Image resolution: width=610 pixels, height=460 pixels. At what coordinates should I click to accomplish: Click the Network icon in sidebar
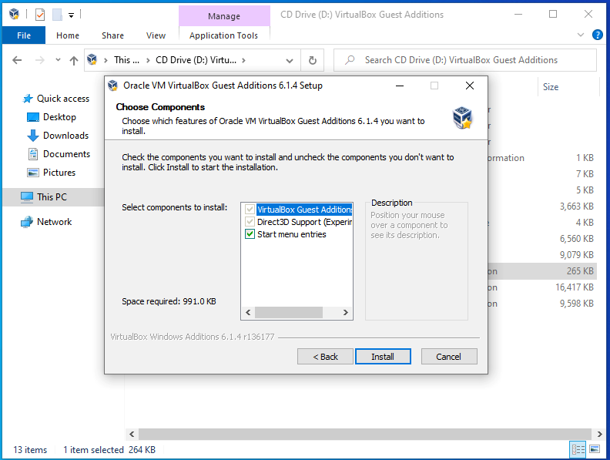coord(27,222)
